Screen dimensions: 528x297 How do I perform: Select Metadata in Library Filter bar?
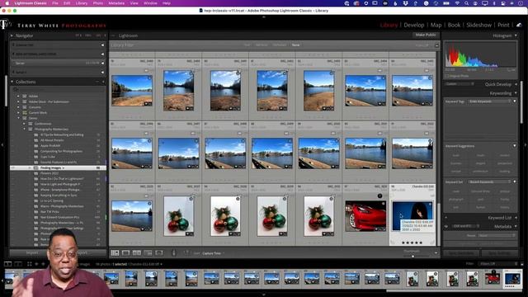[x=279, y=45]
